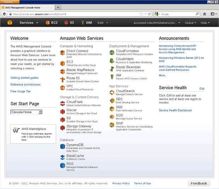The width and height of the screenshot is (219, 189).
Task: Open the SNS notification icon
Action: (112, 109)
